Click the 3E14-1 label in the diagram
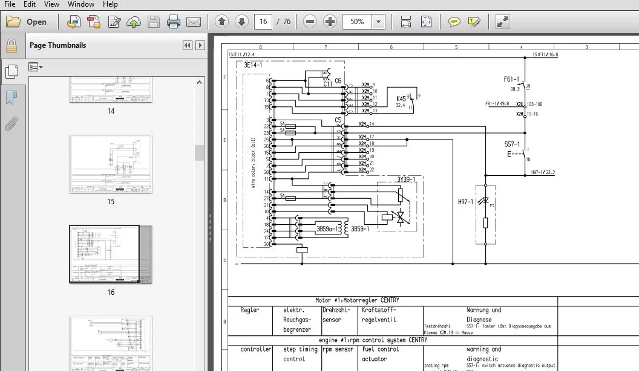Viewport: 639px width, 371px height. [253, 65]
